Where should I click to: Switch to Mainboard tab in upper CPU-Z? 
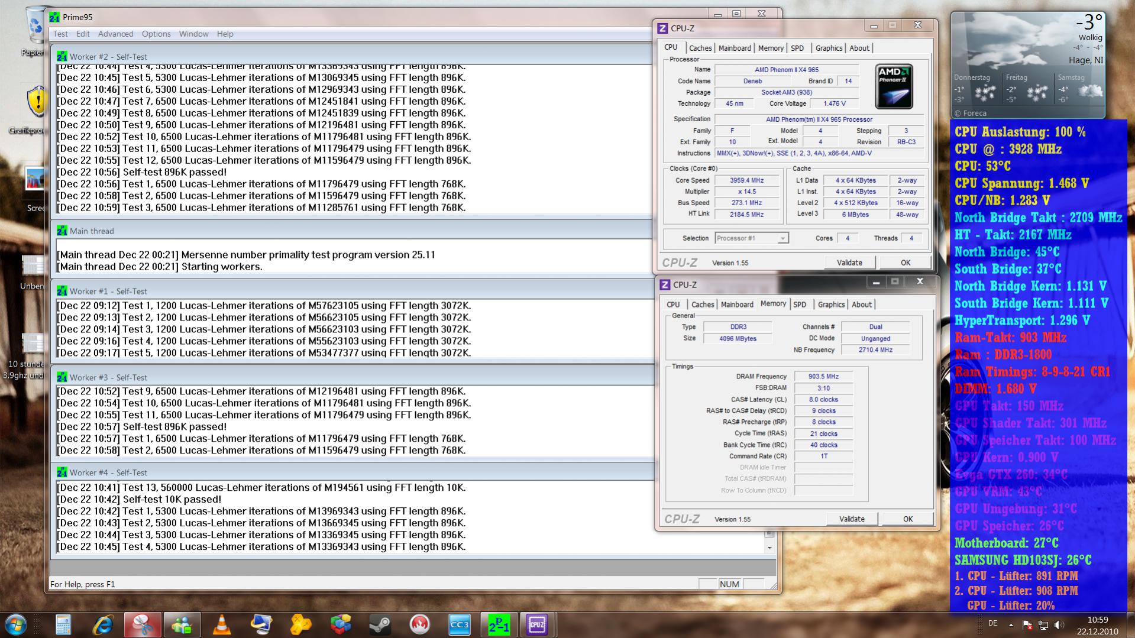pos(735,48)
